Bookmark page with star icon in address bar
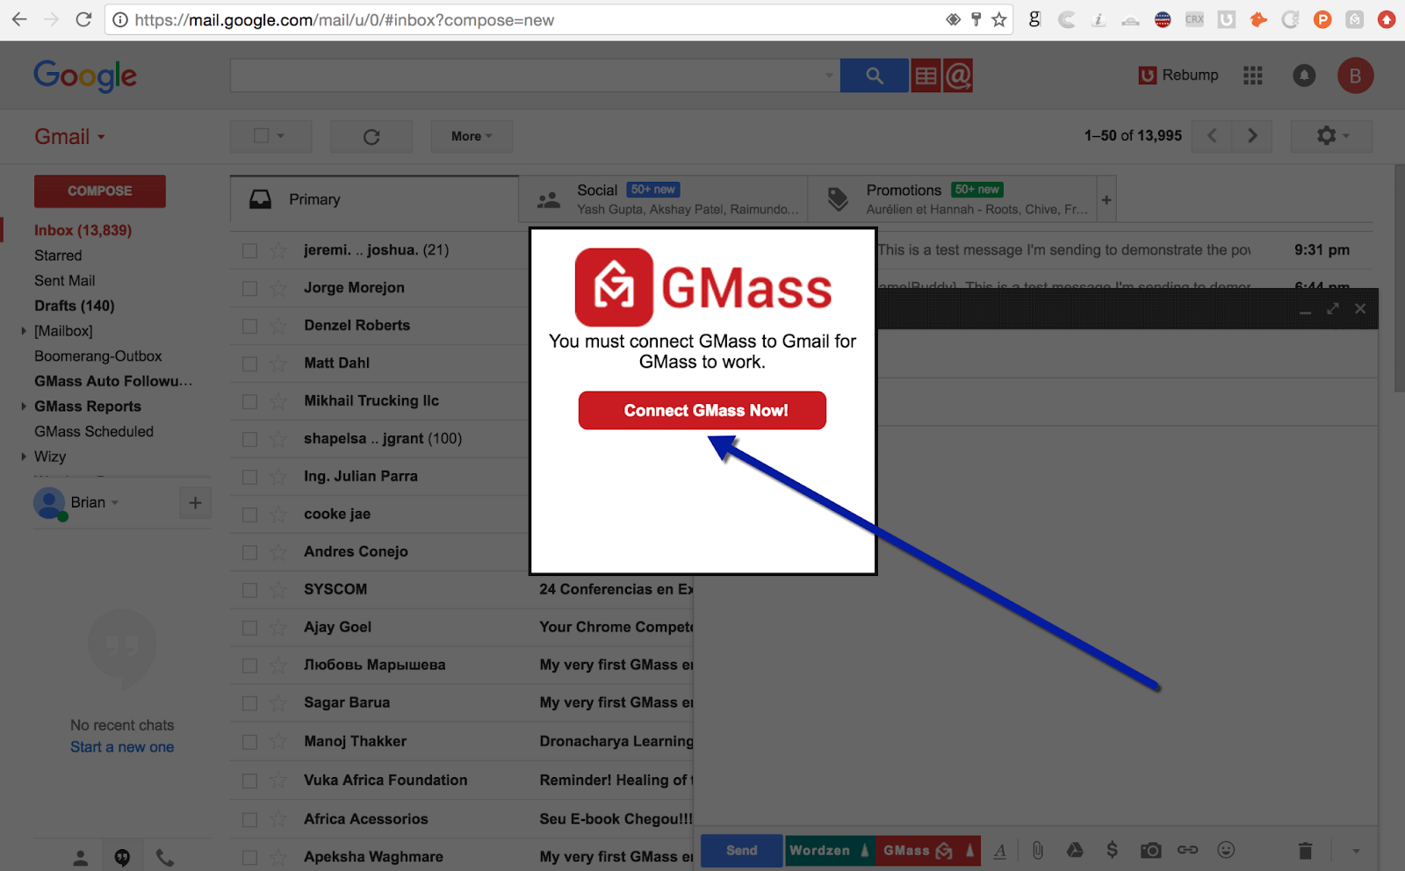1405x871 pixels. click(998, 19)
